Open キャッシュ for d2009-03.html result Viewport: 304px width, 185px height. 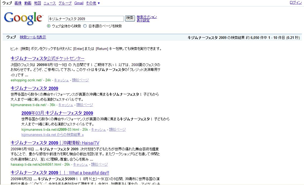(x=98, y=129)
